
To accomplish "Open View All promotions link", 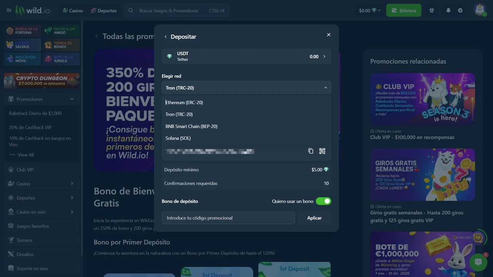I will [26, 155].
